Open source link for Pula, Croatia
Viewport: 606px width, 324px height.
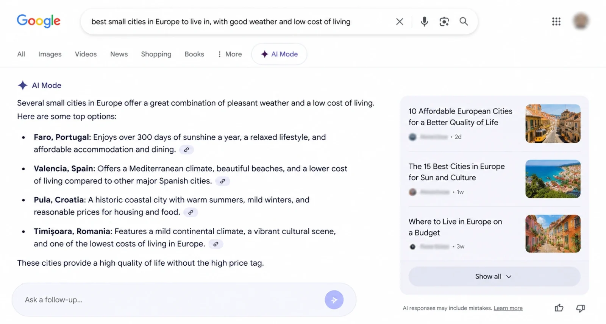tap(191, 212)
